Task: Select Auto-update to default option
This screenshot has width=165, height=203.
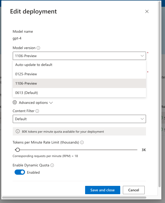Action: (79, 65)
